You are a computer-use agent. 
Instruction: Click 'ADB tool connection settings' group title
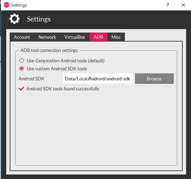49,50
